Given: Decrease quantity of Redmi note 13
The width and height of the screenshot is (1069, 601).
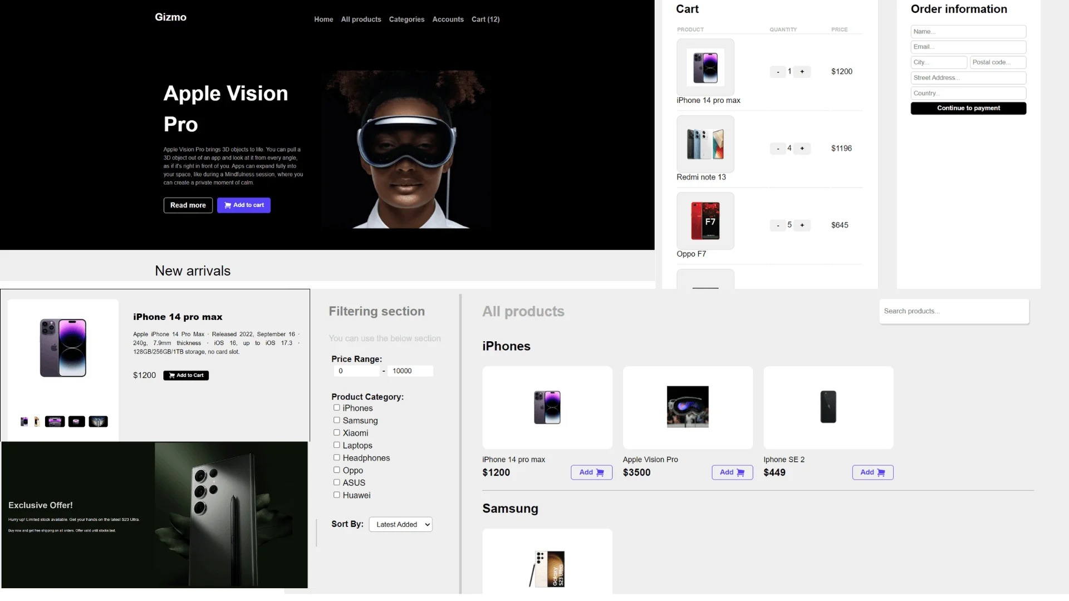Looking at the screenshot, I should pyautogui.click(x=778, y=149).
